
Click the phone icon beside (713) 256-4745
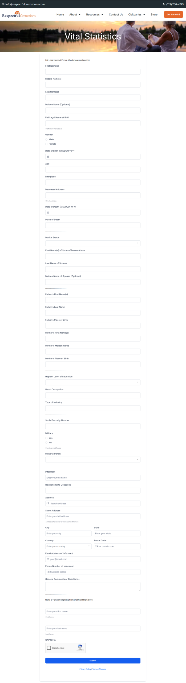164,4
